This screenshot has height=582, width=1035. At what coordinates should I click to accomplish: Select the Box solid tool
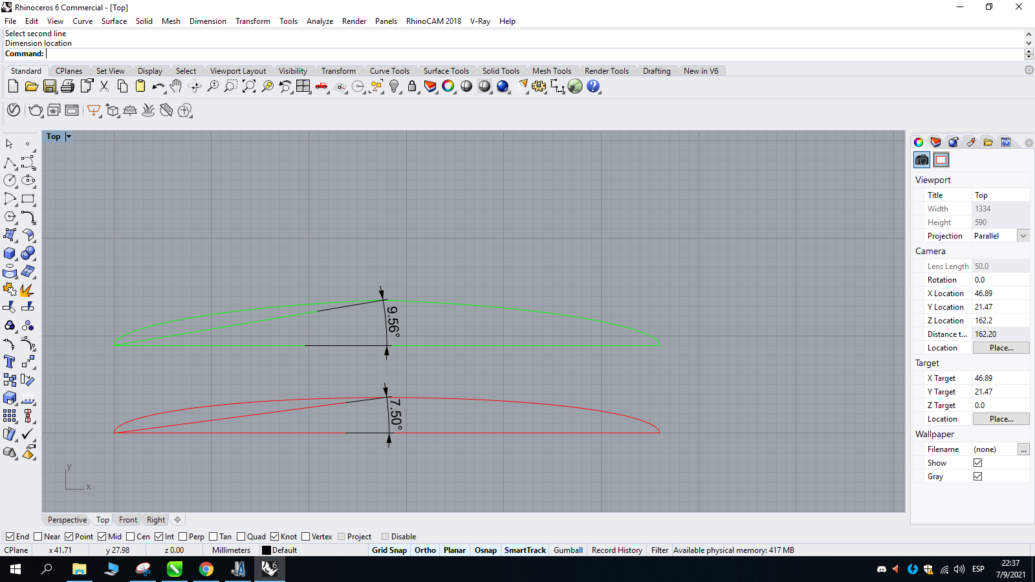(x=10, y=253)
